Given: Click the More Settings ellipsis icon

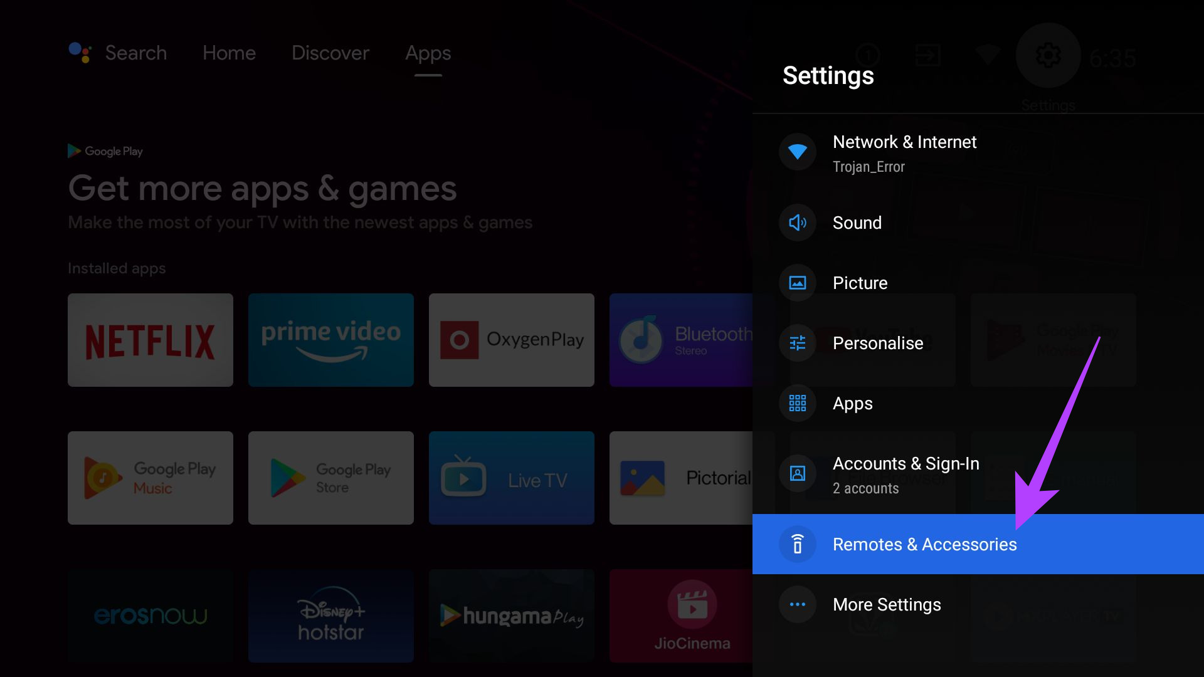Looking at the screenshot, I should pyautogui.click(x=798, y=604).
